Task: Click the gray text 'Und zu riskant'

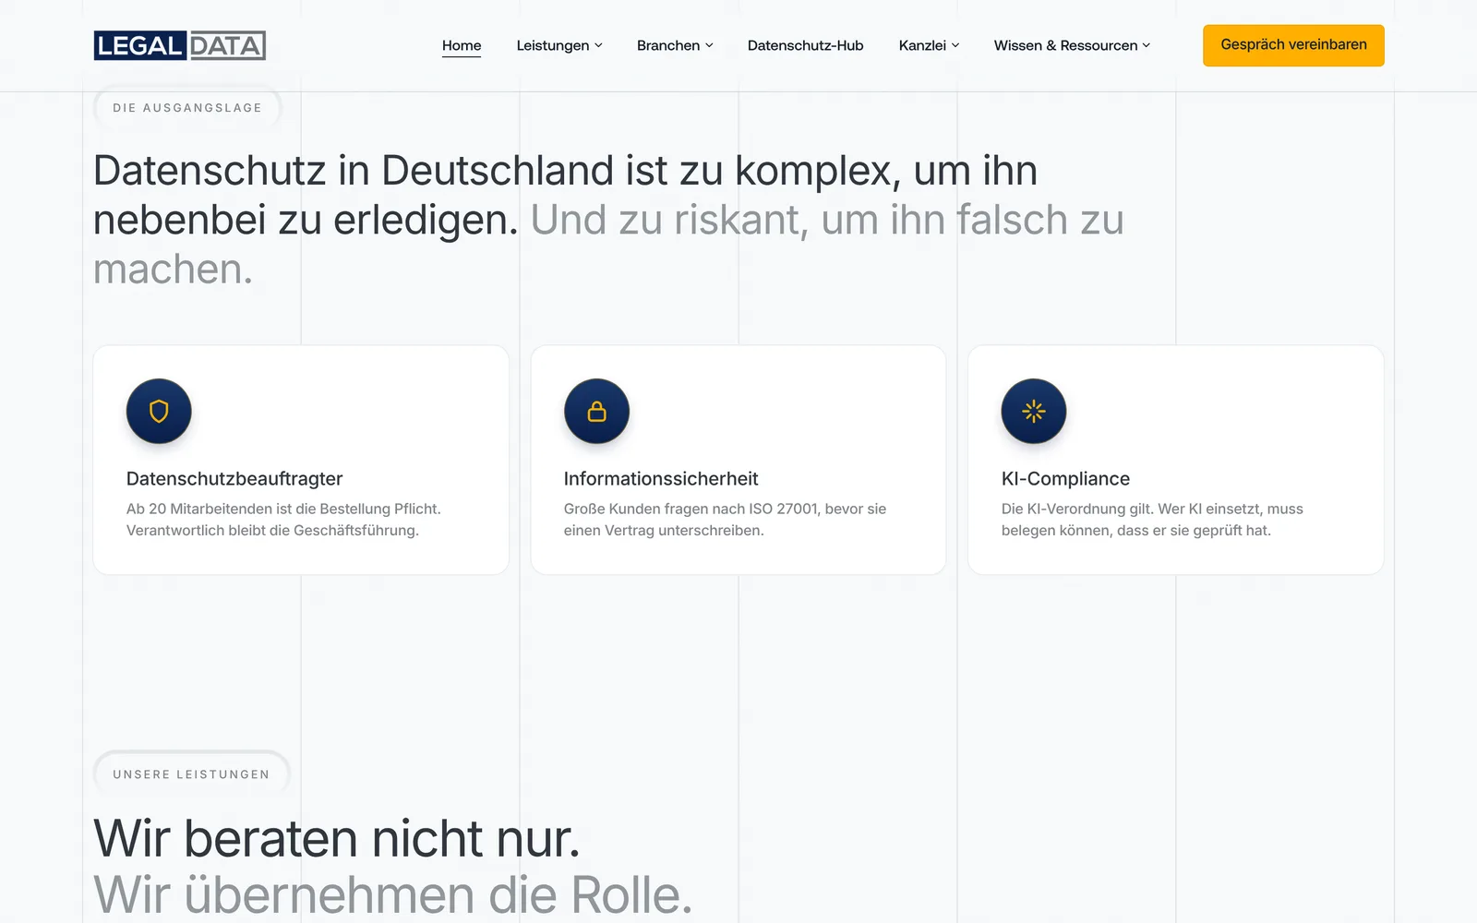Action: 669,220
